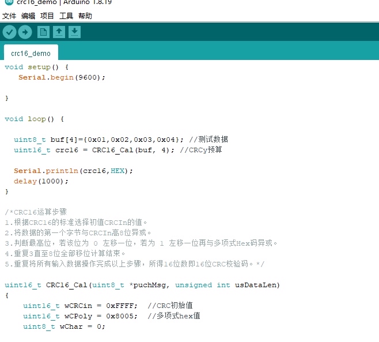Image resolution: width=379 pixels, height=342 pixels.
Task: Click the CRC16_Cal function definition line
Action: [x=142, y=285]
